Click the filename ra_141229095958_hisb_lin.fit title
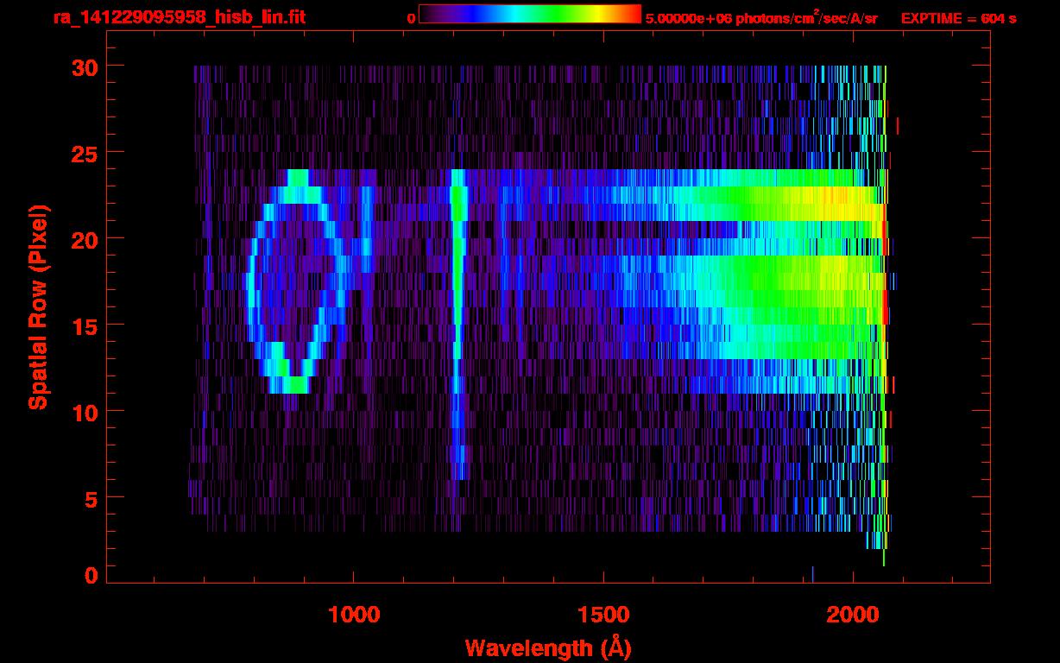The height and width of the screenshot is (663, 1060). (x=179, y=17)
